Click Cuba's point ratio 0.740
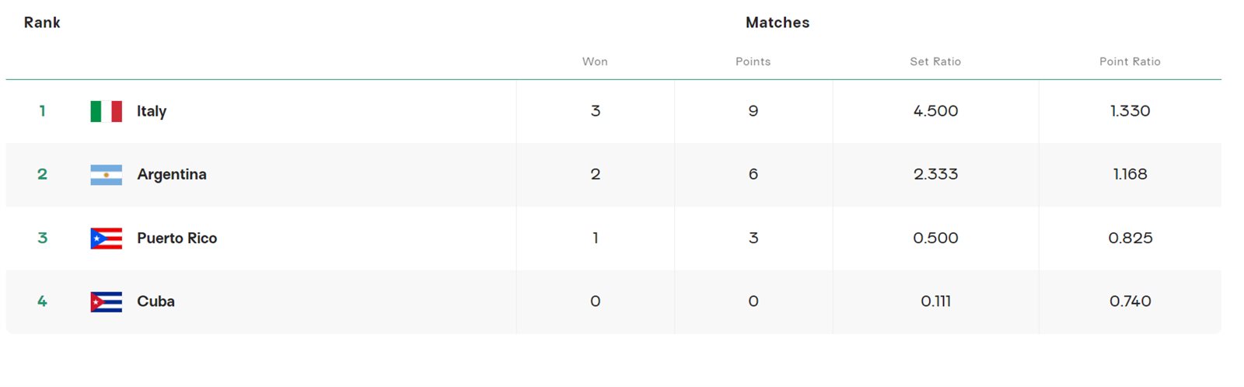Viewport: 1244px width, 387px height. (x=1130, y=302)
